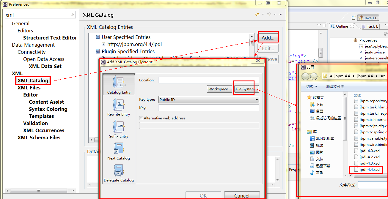Open the Key type dropdown
Screen dimensions: 388x199
(209, 100)
